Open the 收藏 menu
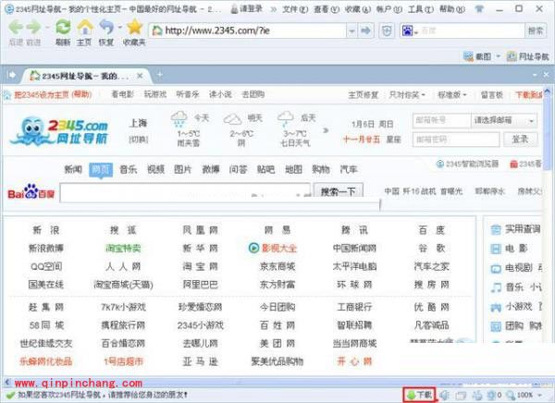Viewport: 555px width, 403px height. pos(357,9)
